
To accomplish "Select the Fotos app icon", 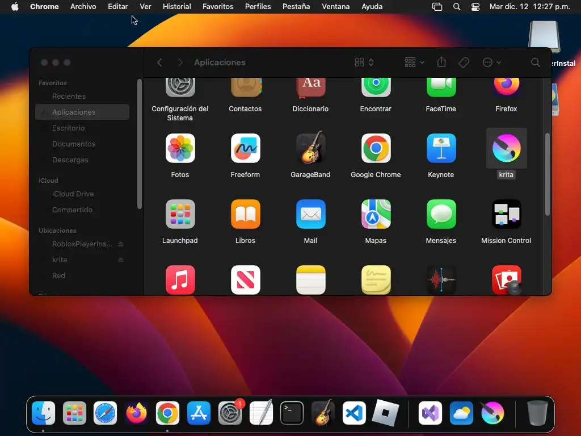I will [180, 148].
